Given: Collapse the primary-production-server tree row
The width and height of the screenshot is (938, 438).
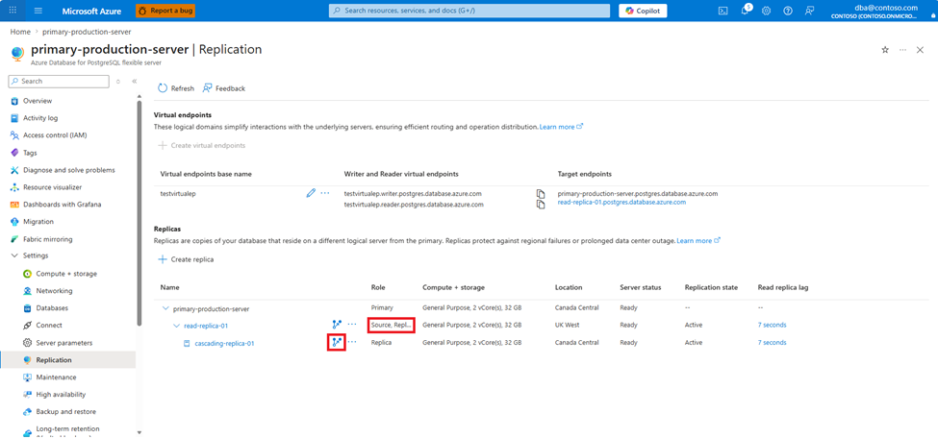Looking at the screenshot, I should point(165,309).
